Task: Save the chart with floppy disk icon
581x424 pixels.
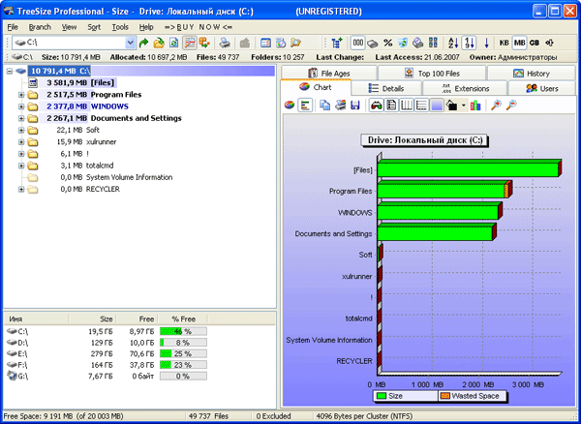Action: click(355, 105)
